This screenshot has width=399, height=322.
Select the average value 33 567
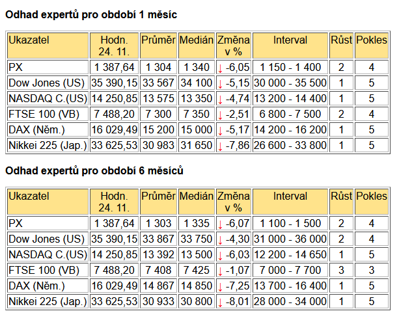[159, 83]
